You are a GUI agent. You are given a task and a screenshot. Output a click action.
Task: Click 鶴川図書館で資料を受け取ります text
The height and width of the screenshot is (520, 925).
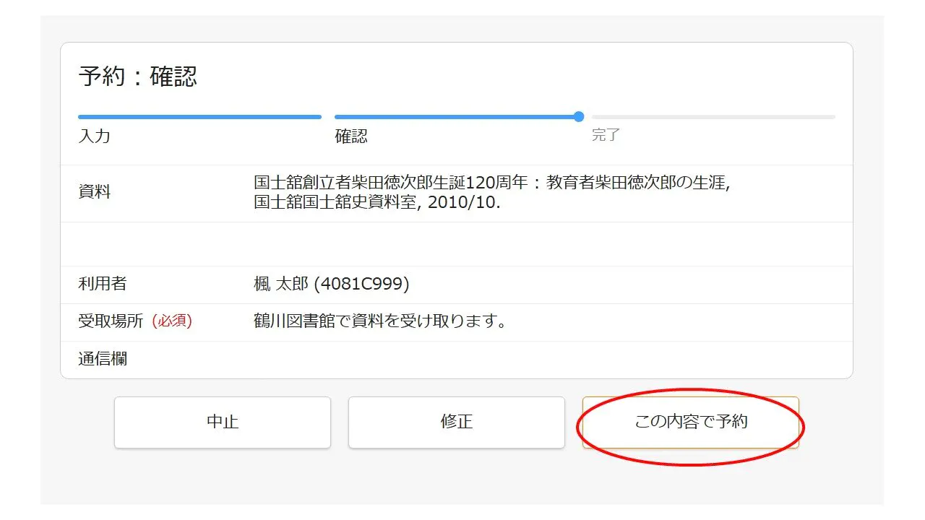380,321
